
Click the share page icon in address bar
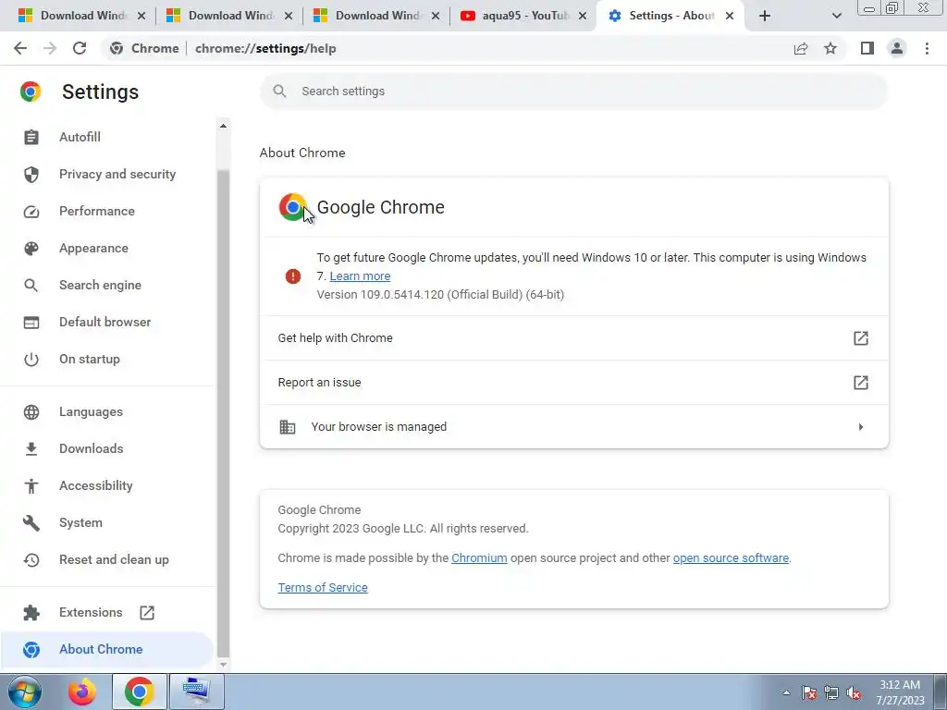pos(801,48)
